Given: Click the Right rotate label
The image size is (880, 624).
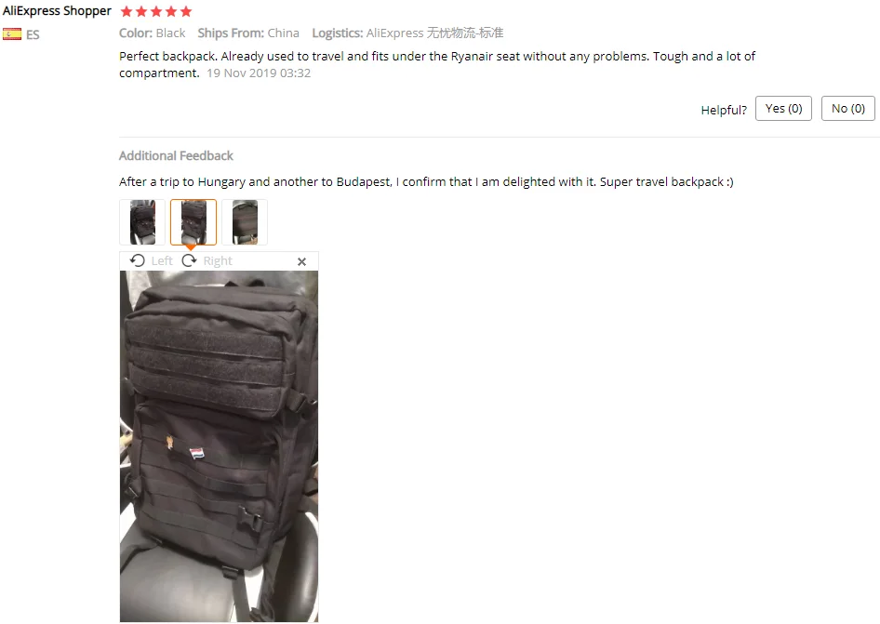Looking at the screenshot, I should click(x=218, y=261).
